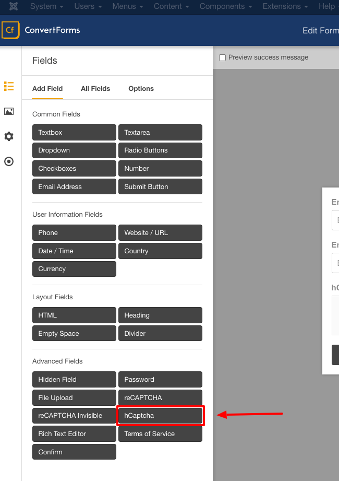Switch to the Options tab

point(141,89)
